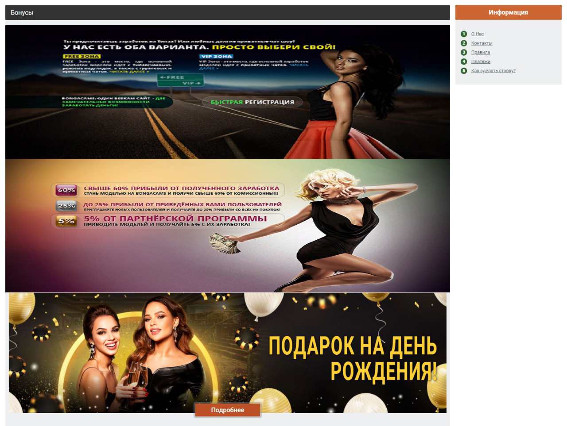The height and width of the screenshot is (426, 567).
Task: Click the number 3 bullet icon
Action: click(x=464, y=53)
